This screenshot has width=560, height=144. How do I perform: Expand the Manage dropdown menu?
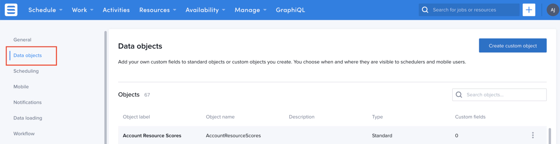click(251, 10)
